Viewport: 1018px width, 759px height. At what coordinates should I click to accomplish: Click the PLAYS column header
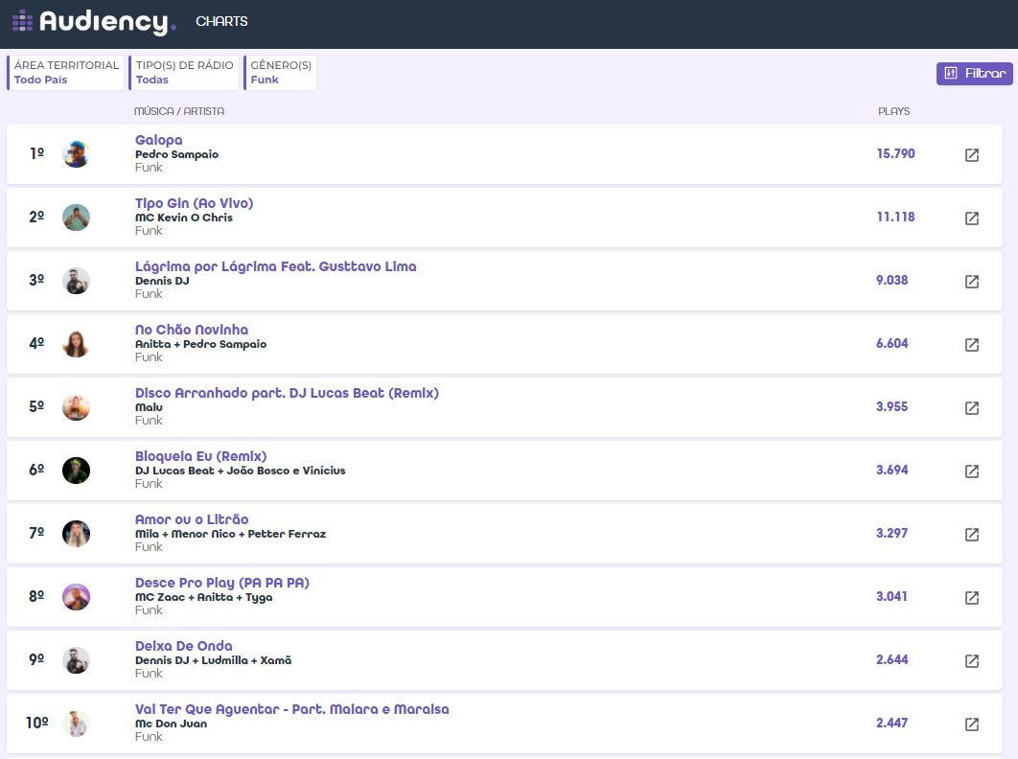click(x=894, y=112)
